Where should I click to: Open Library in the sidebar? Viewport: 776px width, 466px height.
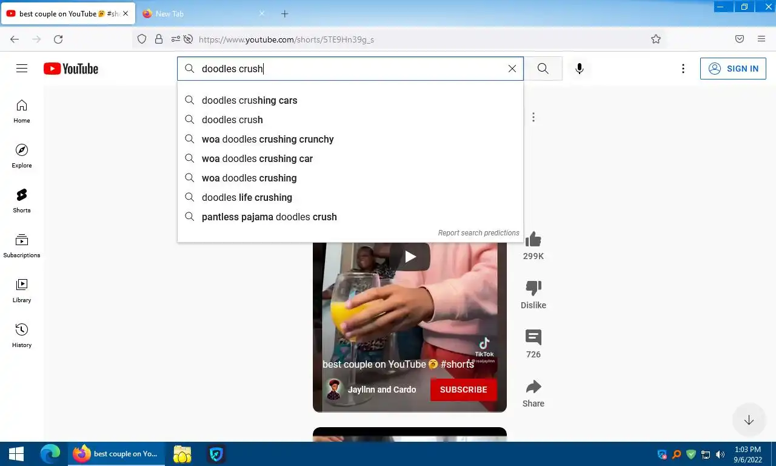[x=22, y=291]
